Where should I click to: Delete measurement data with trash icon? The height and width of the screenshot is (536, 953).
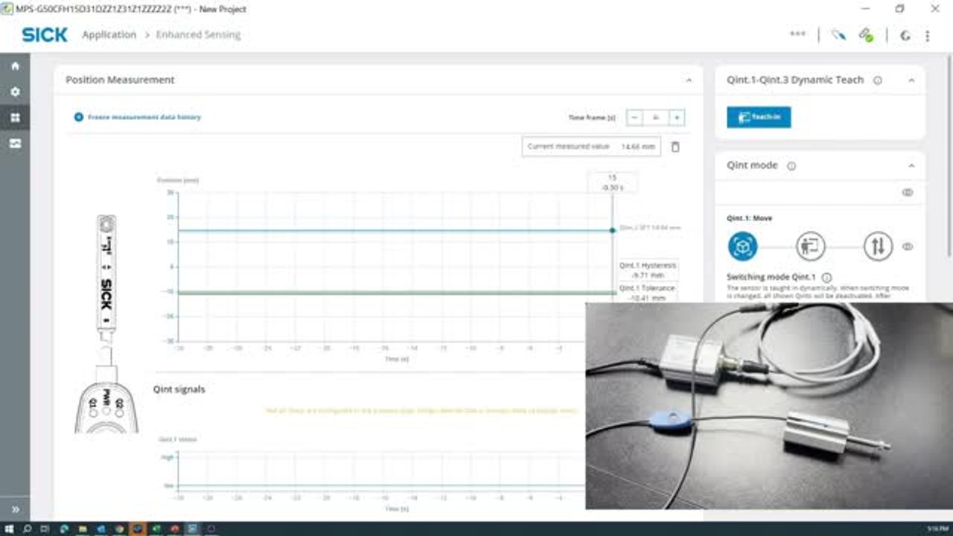(x=675, y=147)
